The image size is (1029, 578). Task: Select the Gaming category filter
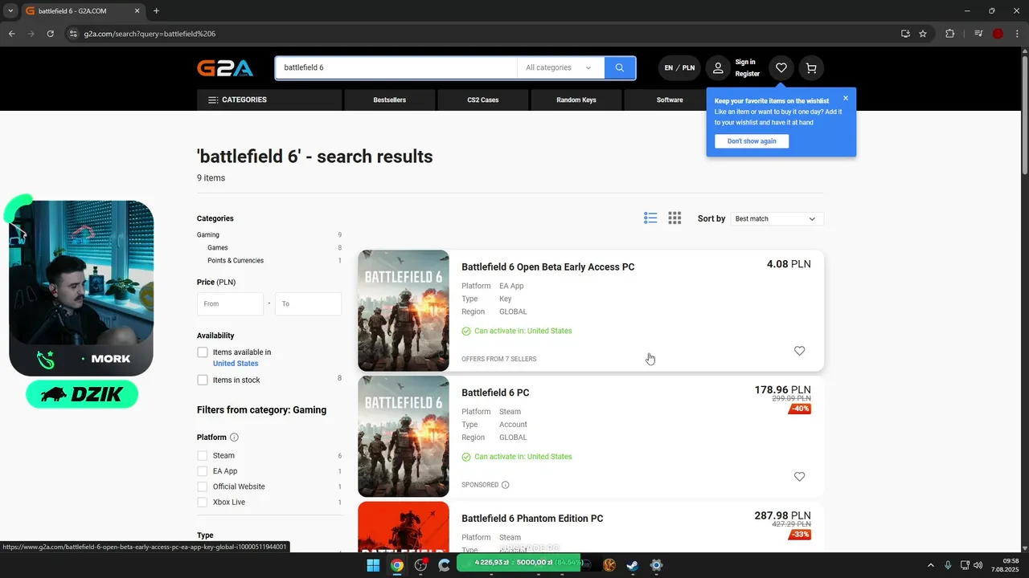coord(208,235)
